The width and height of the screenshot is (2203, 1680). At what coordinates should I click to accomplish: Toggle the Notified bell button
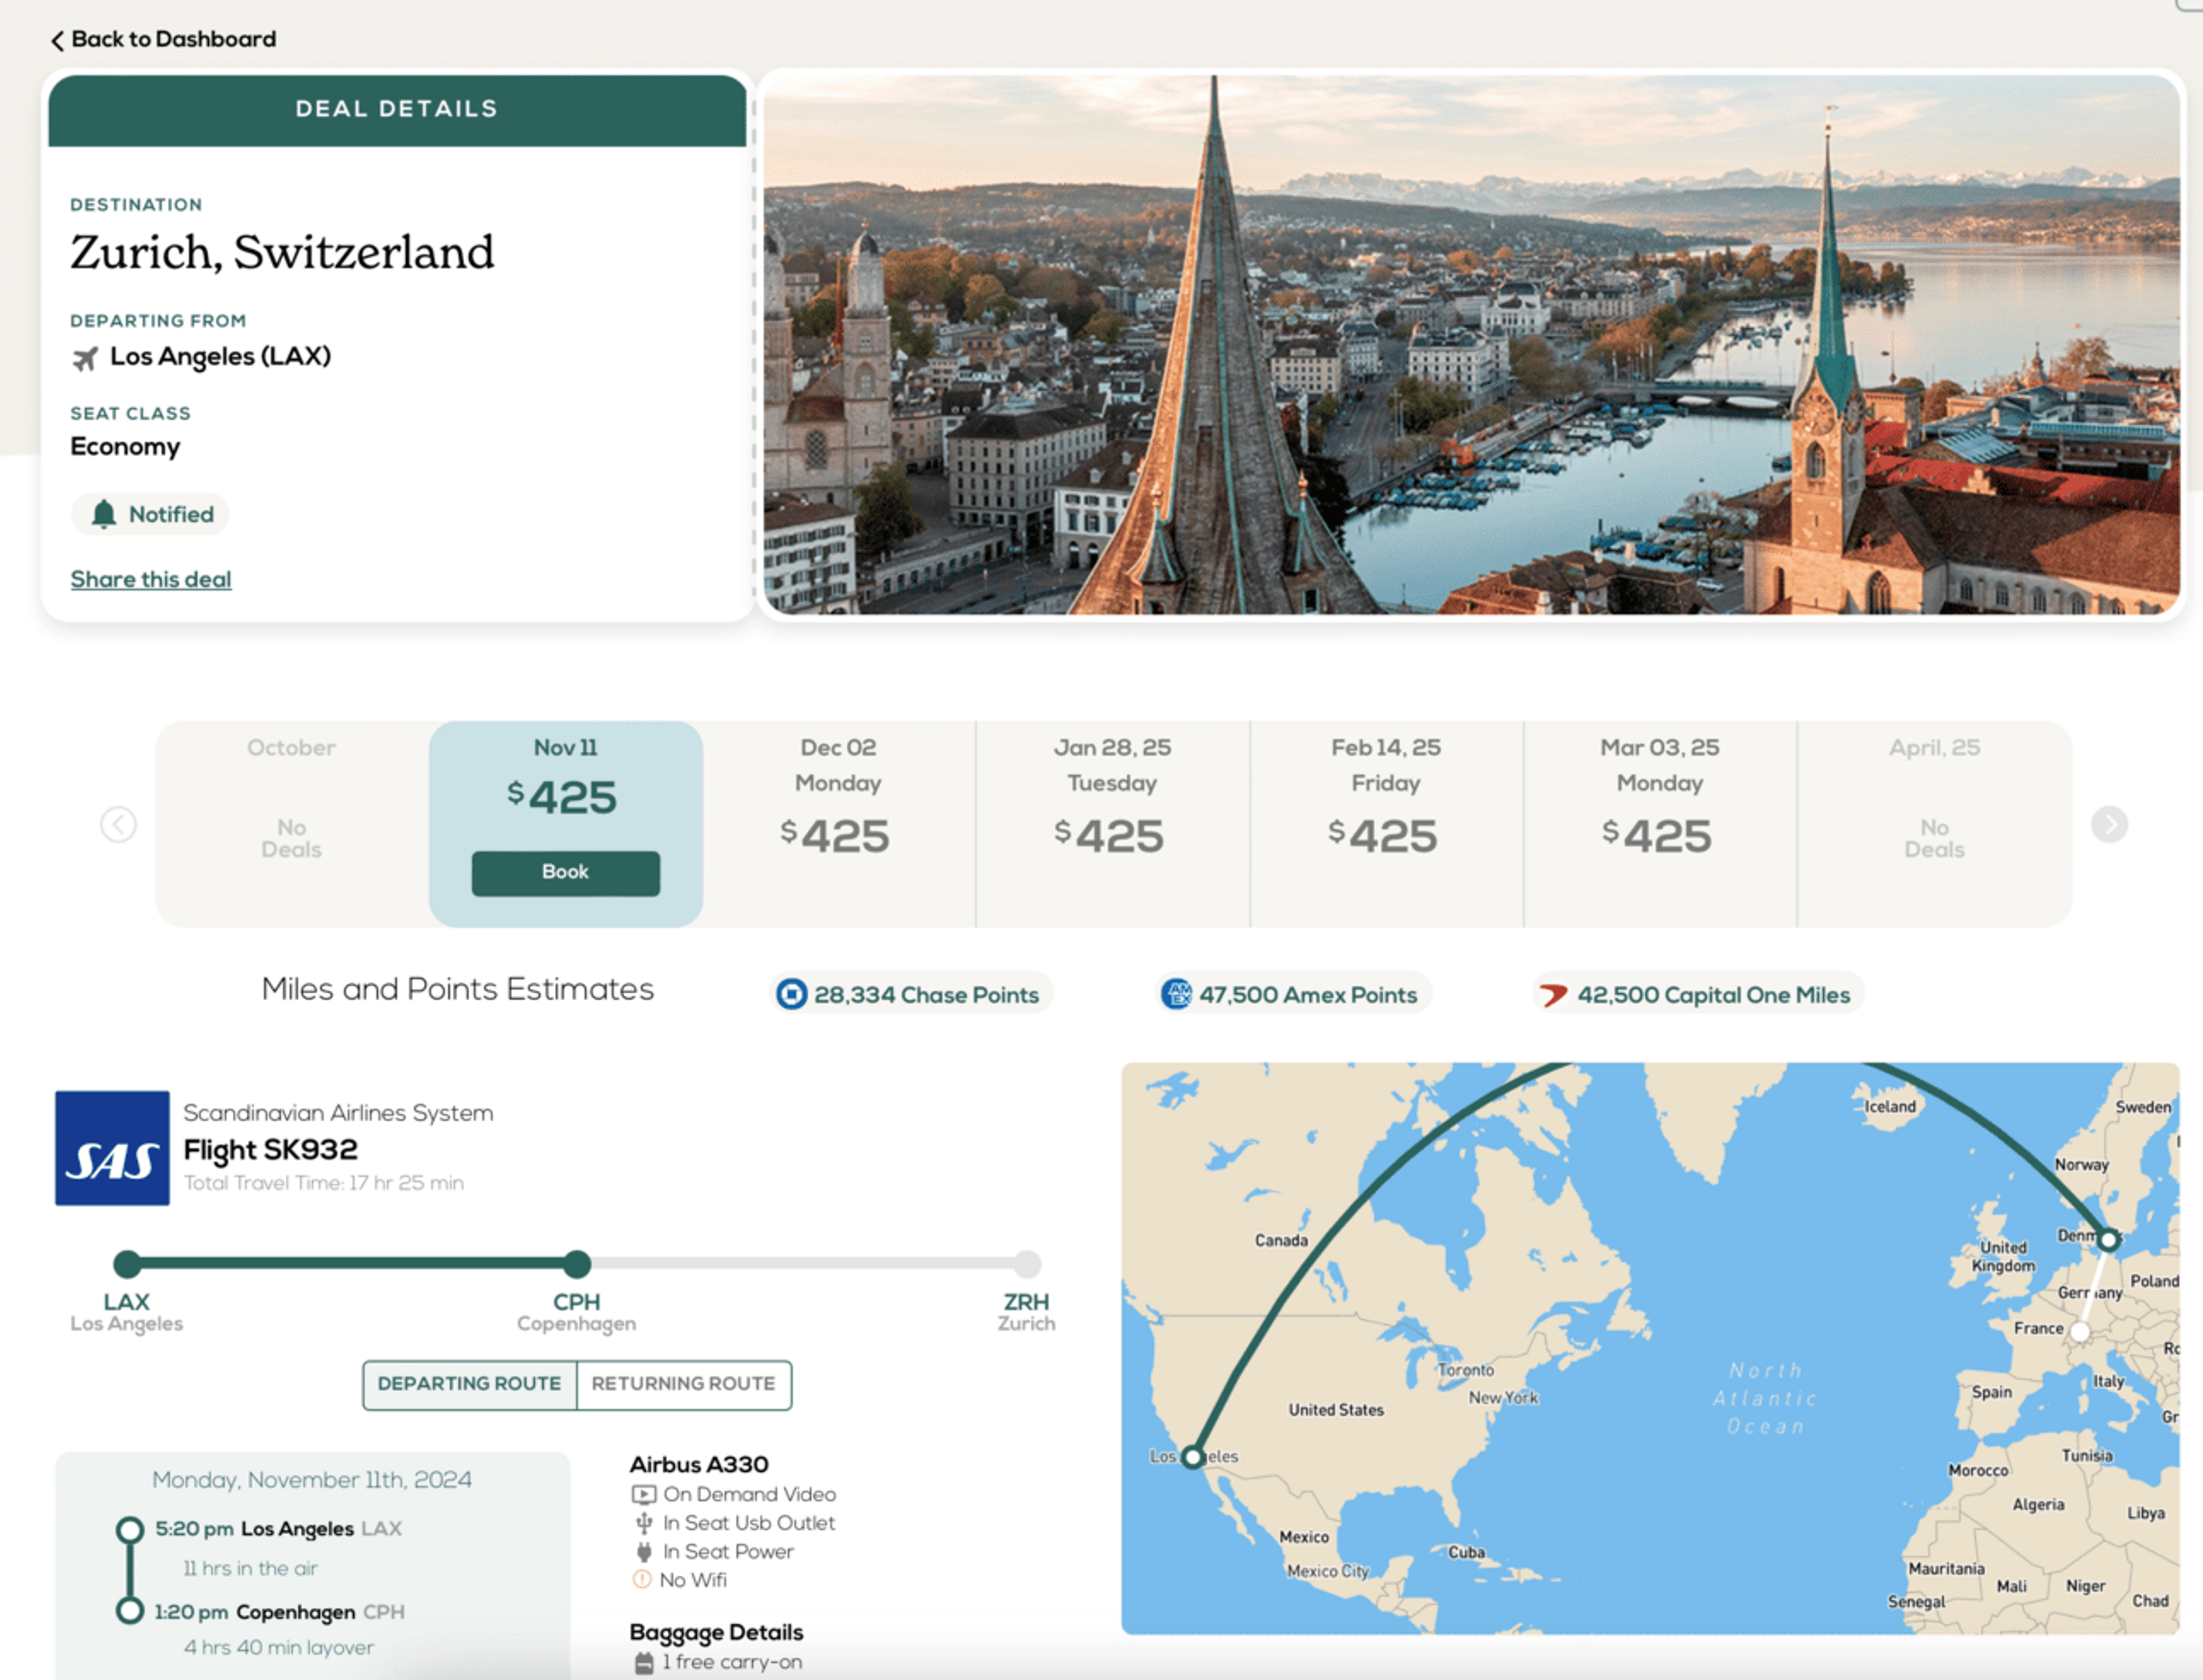click(x=151, y=514)
